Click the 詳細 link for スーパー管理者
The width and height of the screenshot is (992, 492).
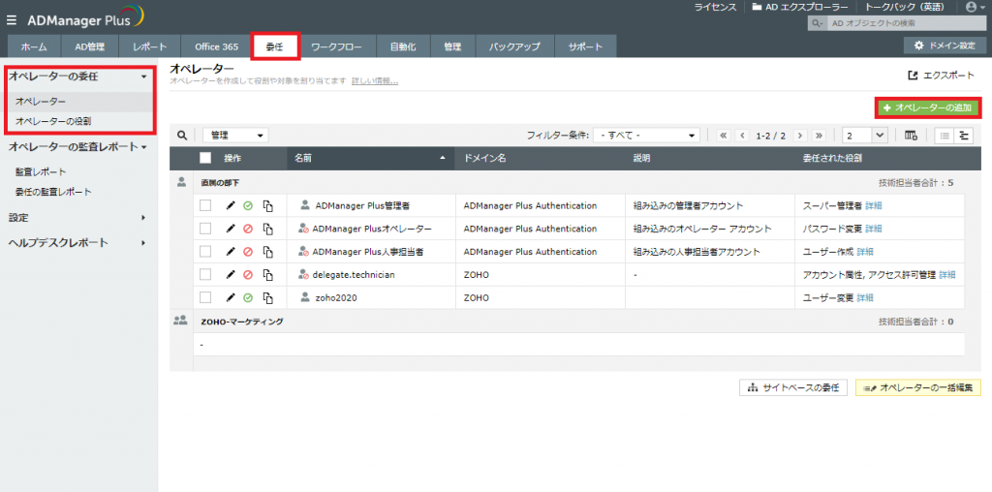click(x=874, y=206)
